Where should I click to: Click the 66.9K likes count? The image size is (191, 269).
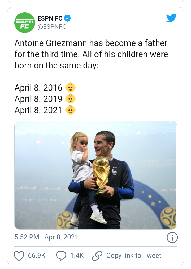(37, 256)
